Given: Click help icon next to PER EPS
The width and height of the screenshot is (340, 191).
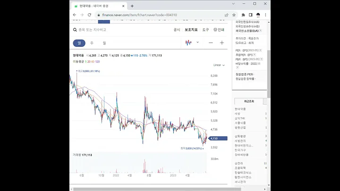Looking at the screenshot, I should click(260, 51).
